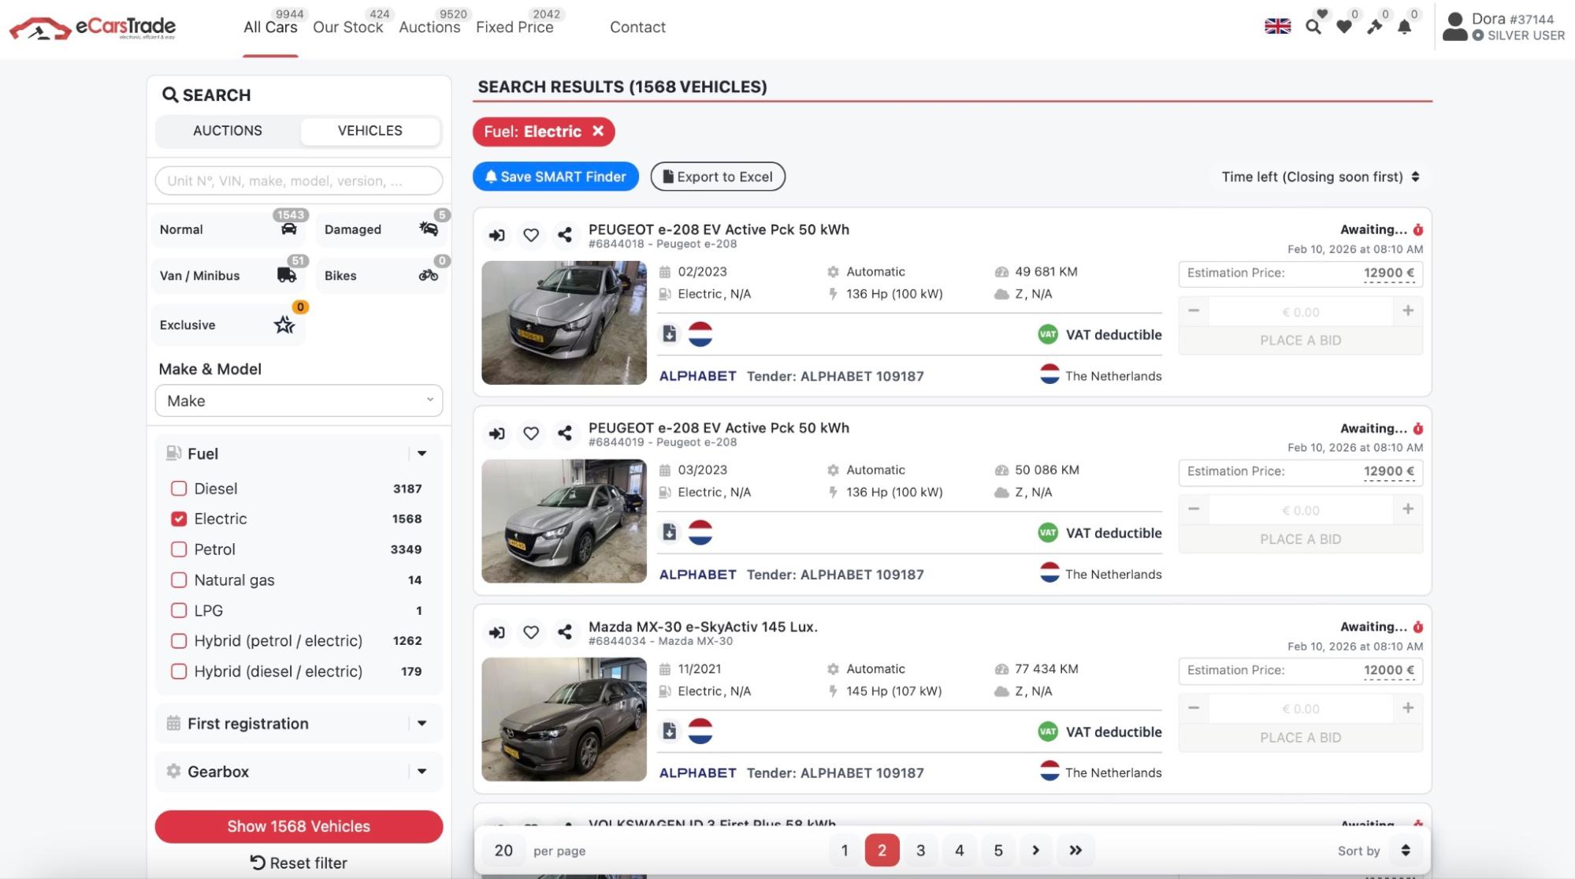Uncheck the Electric fuel checkbox
Viewport: 1575px width, 879px height.
pyautogui.click(x=179, y=519)
